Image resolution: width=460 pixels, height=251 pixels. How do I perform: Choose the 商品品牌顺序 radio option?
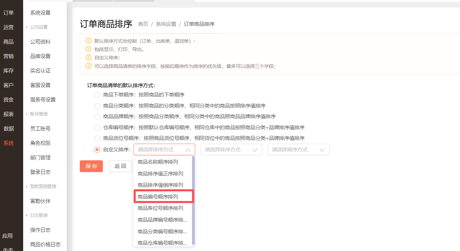click(x=97, y=117)
